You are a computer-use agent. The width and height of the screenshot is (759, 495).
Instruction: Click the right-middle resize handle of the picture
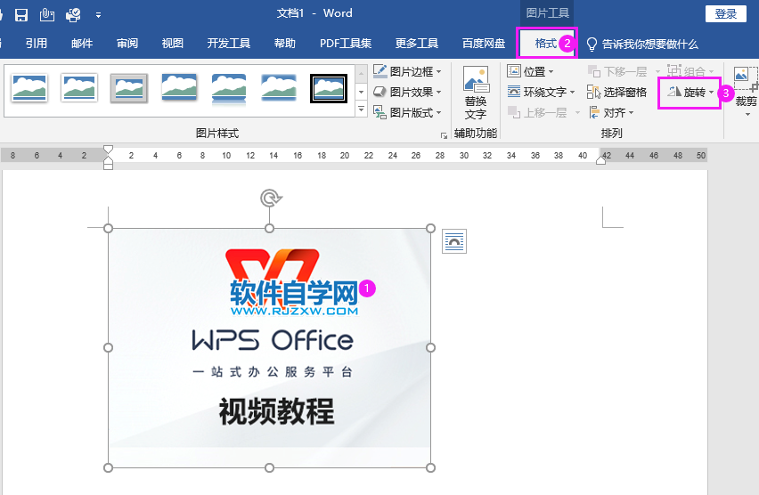click(431, 347)
